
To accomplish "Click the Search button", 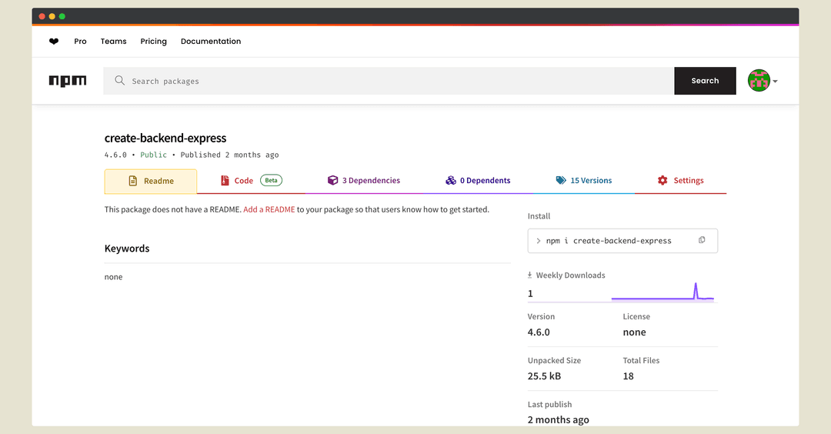I will pyautogui.click(x=705, y=81).
